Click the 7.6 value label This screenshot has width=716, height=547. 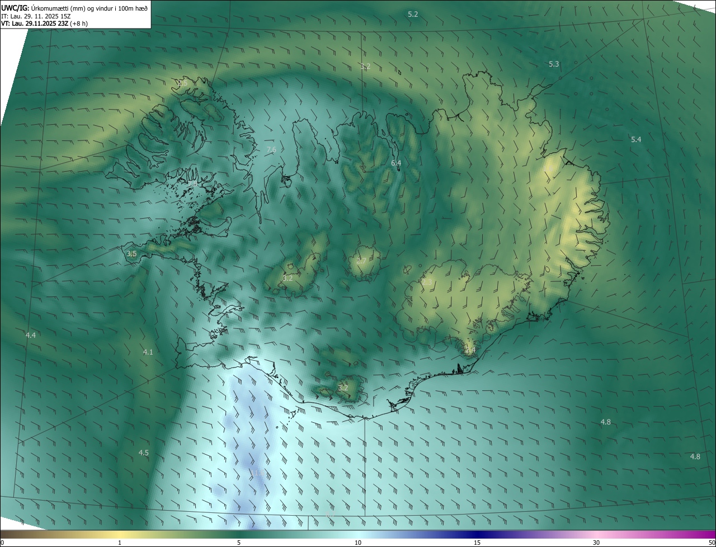pyautogui.click(x=271, y=149)
